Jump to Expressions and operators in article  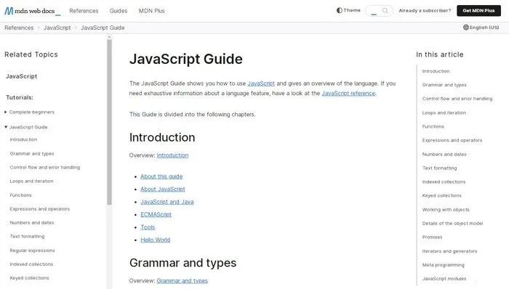[452, 140]
